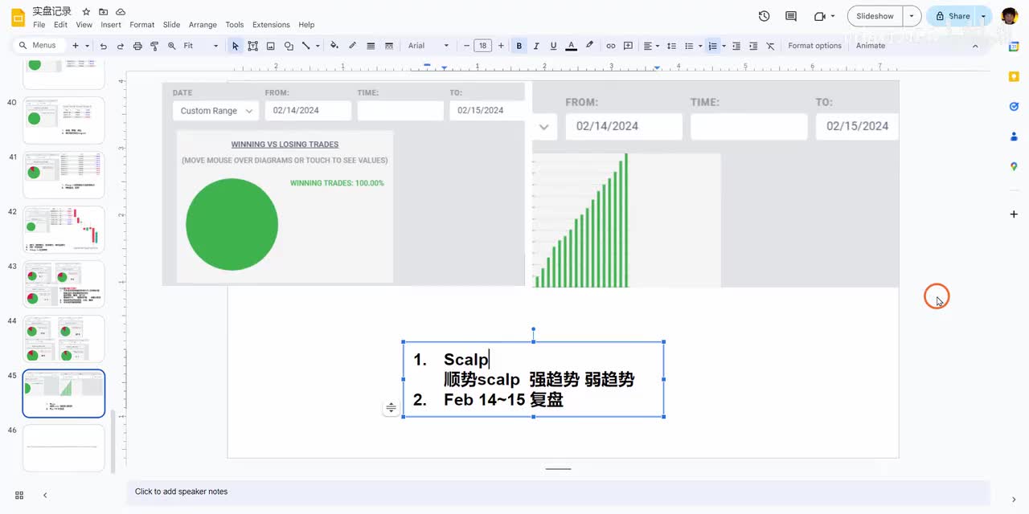Open version history clock icon
Viewport: 1029px width, 514px height.
pos(765,16)
